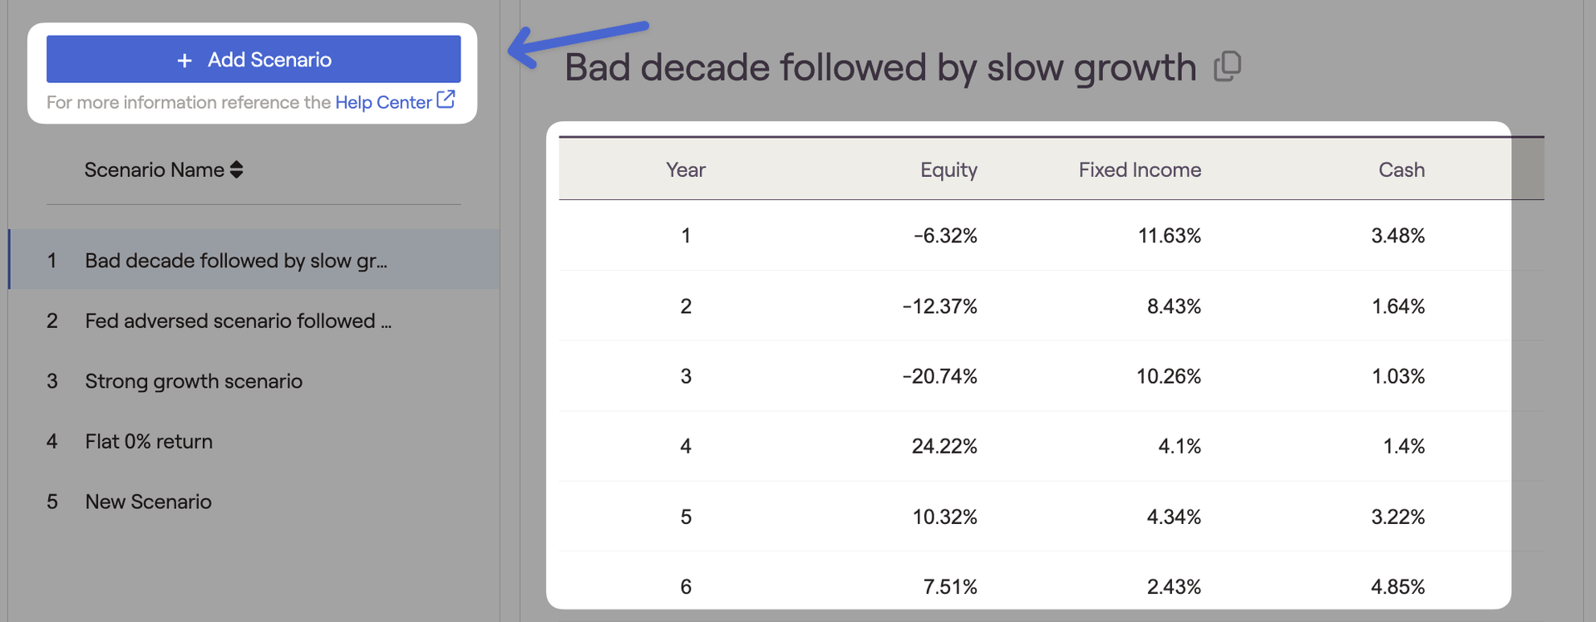The image size is (1596, 622).
Task: Click the plus icon in Add Scenario
Action: coord(185,60)
